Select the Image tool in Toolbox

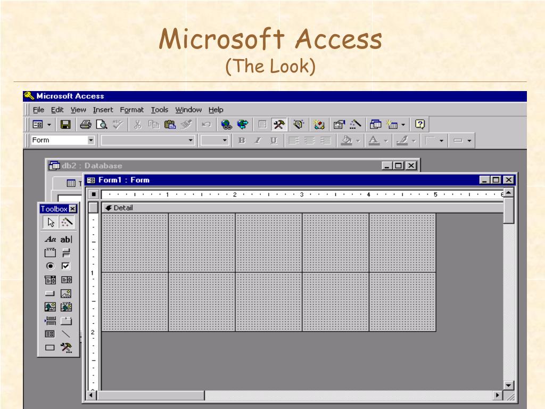[65, 293]
